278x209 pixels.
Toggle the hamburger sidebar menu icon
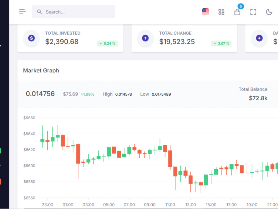point(23,12)
